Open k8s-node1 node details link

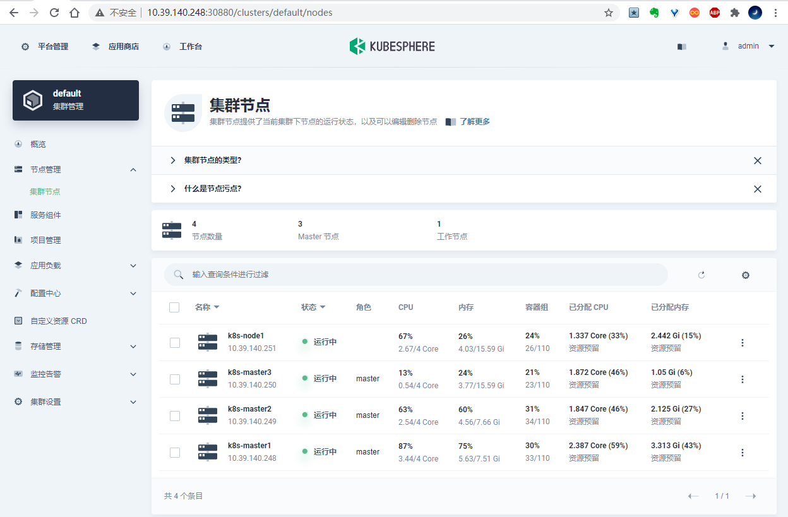[x=246, y=336]
